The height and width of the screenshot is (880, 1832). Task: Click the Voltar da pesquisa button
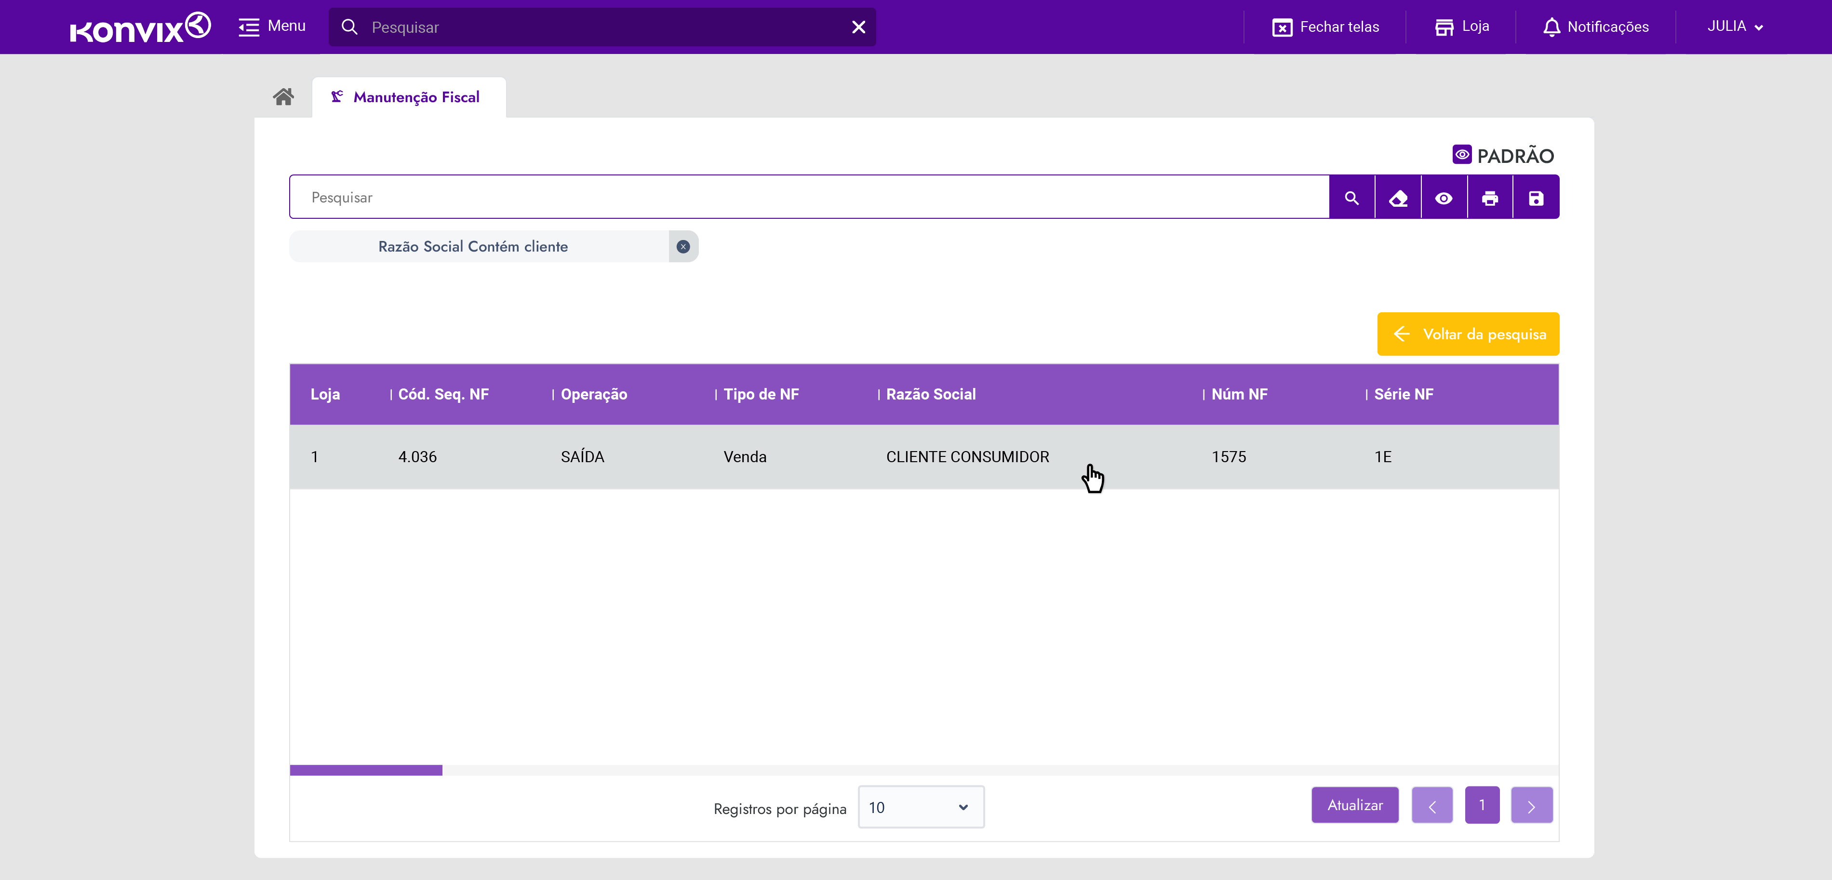tap(1468, 334)
